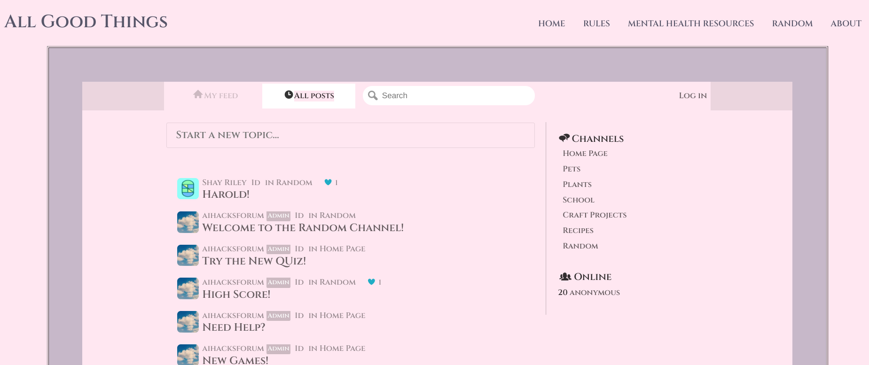Viewport: 869px width, 365px height.
Task: Open the Rules menu item
Action: (x=596, y=23)
